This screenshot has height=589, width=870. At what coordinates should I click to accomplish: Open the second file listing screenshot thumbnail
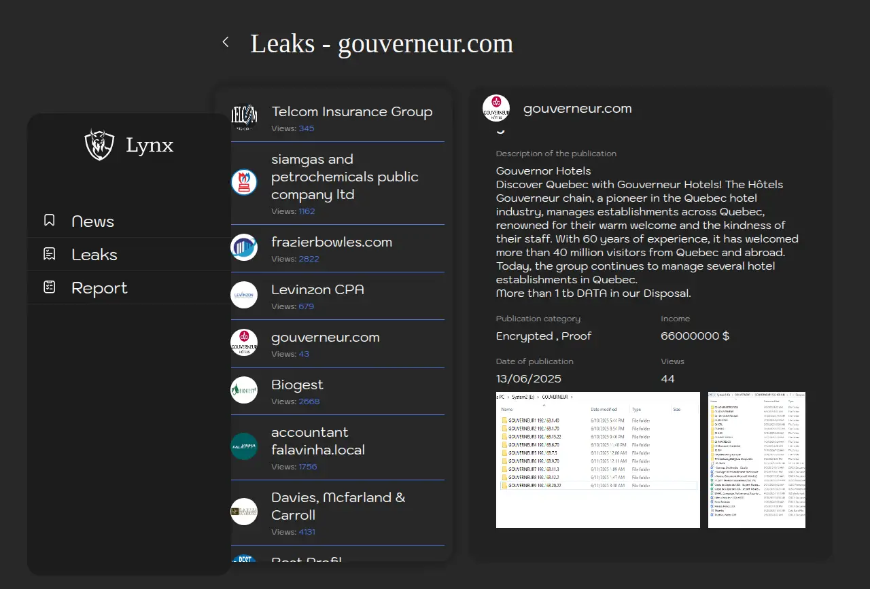click(756, 460)
